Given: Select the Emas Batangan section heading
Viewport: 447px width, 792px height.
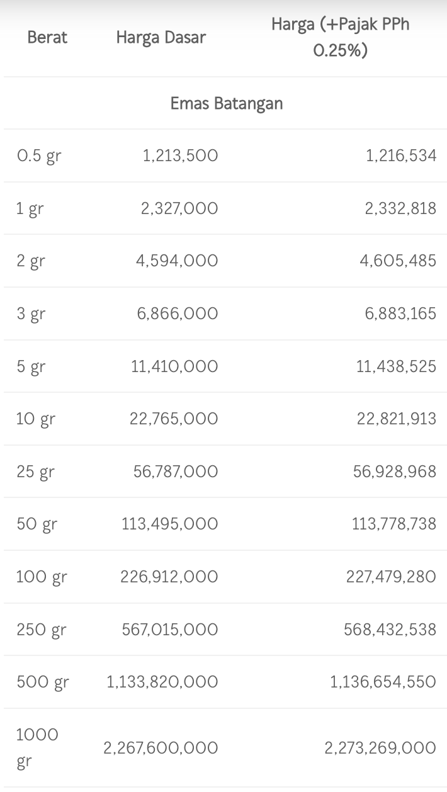Looking at the screenshot, I should click(x=227, y=103).
